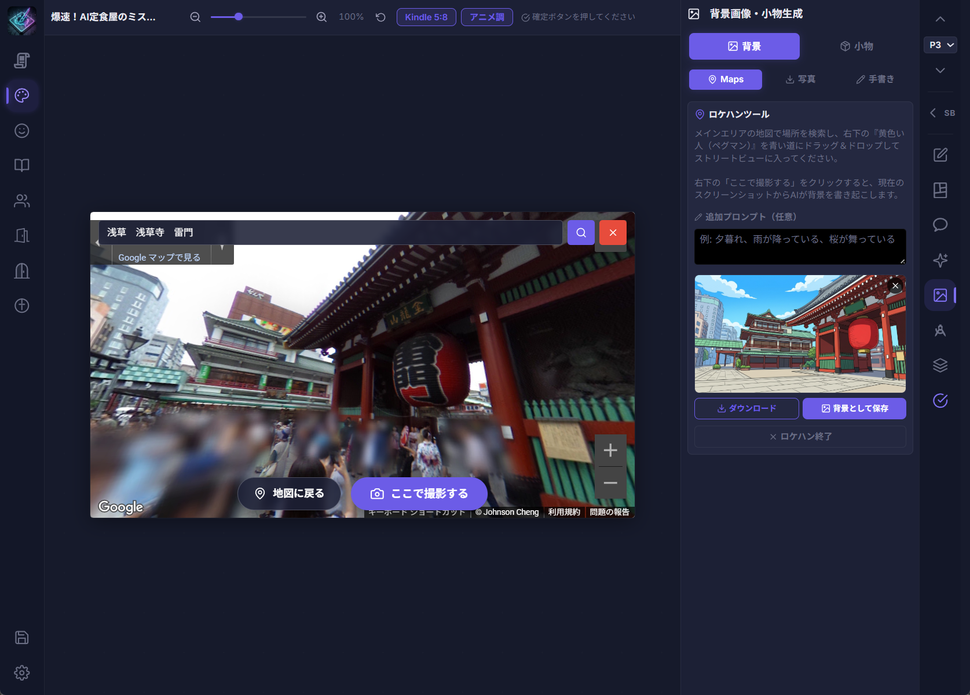Click 背景として保存 button
This screenshot has width=970, height=695.
pos(854,408)
